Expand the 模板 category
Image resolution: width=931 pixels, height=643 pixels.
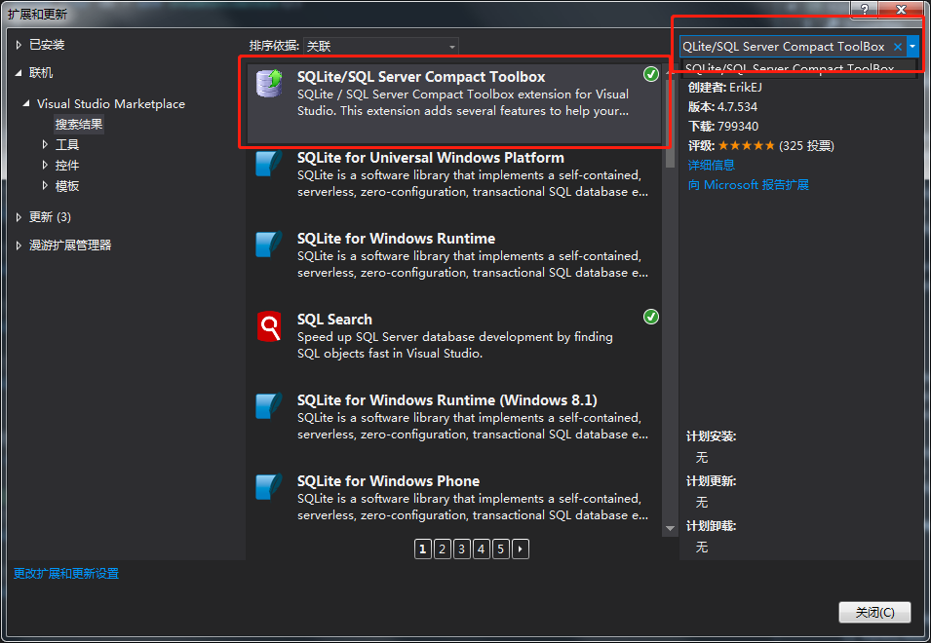click(45, 186)
